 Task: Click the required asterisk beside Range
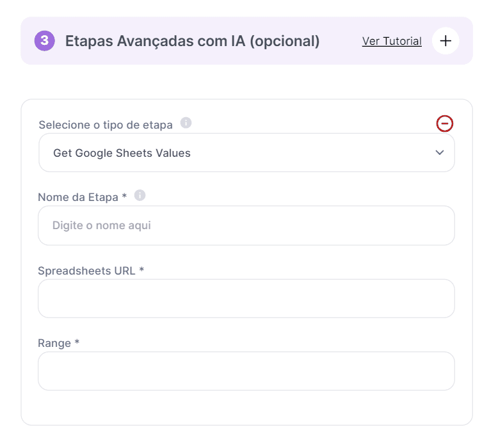(x=77, y=343)
